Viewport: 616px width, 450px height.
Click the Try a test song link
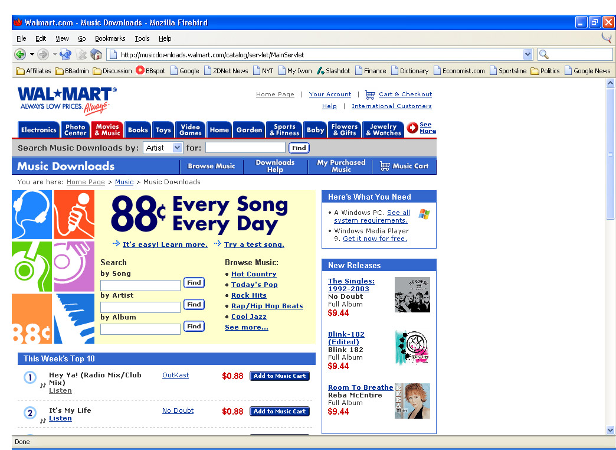[x=254, y=244]
